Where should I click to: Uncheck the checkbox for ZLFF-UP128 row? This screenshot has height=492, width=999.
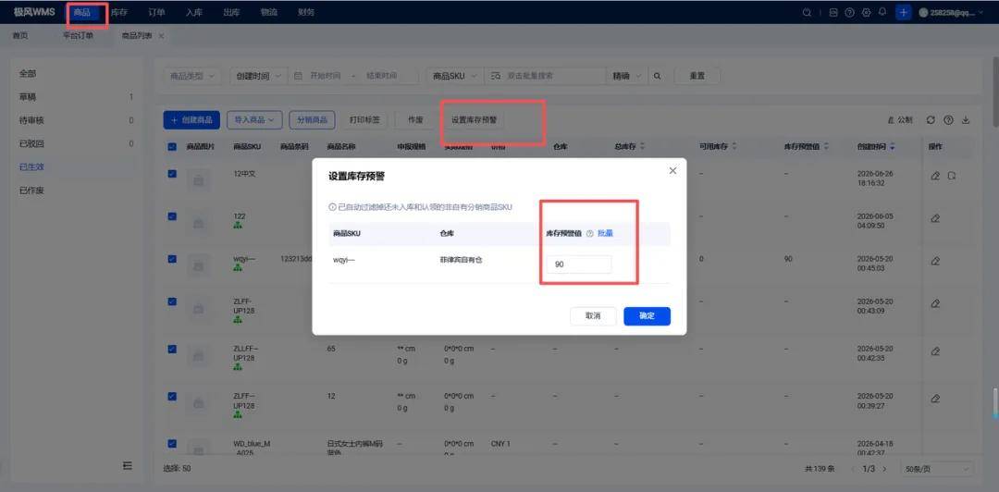(172, 301)
